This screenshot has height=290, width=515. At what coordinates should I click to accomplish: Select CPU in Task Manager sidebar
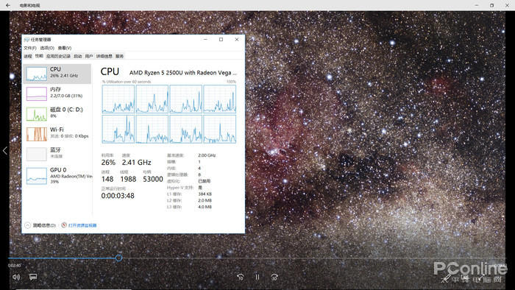57,74
